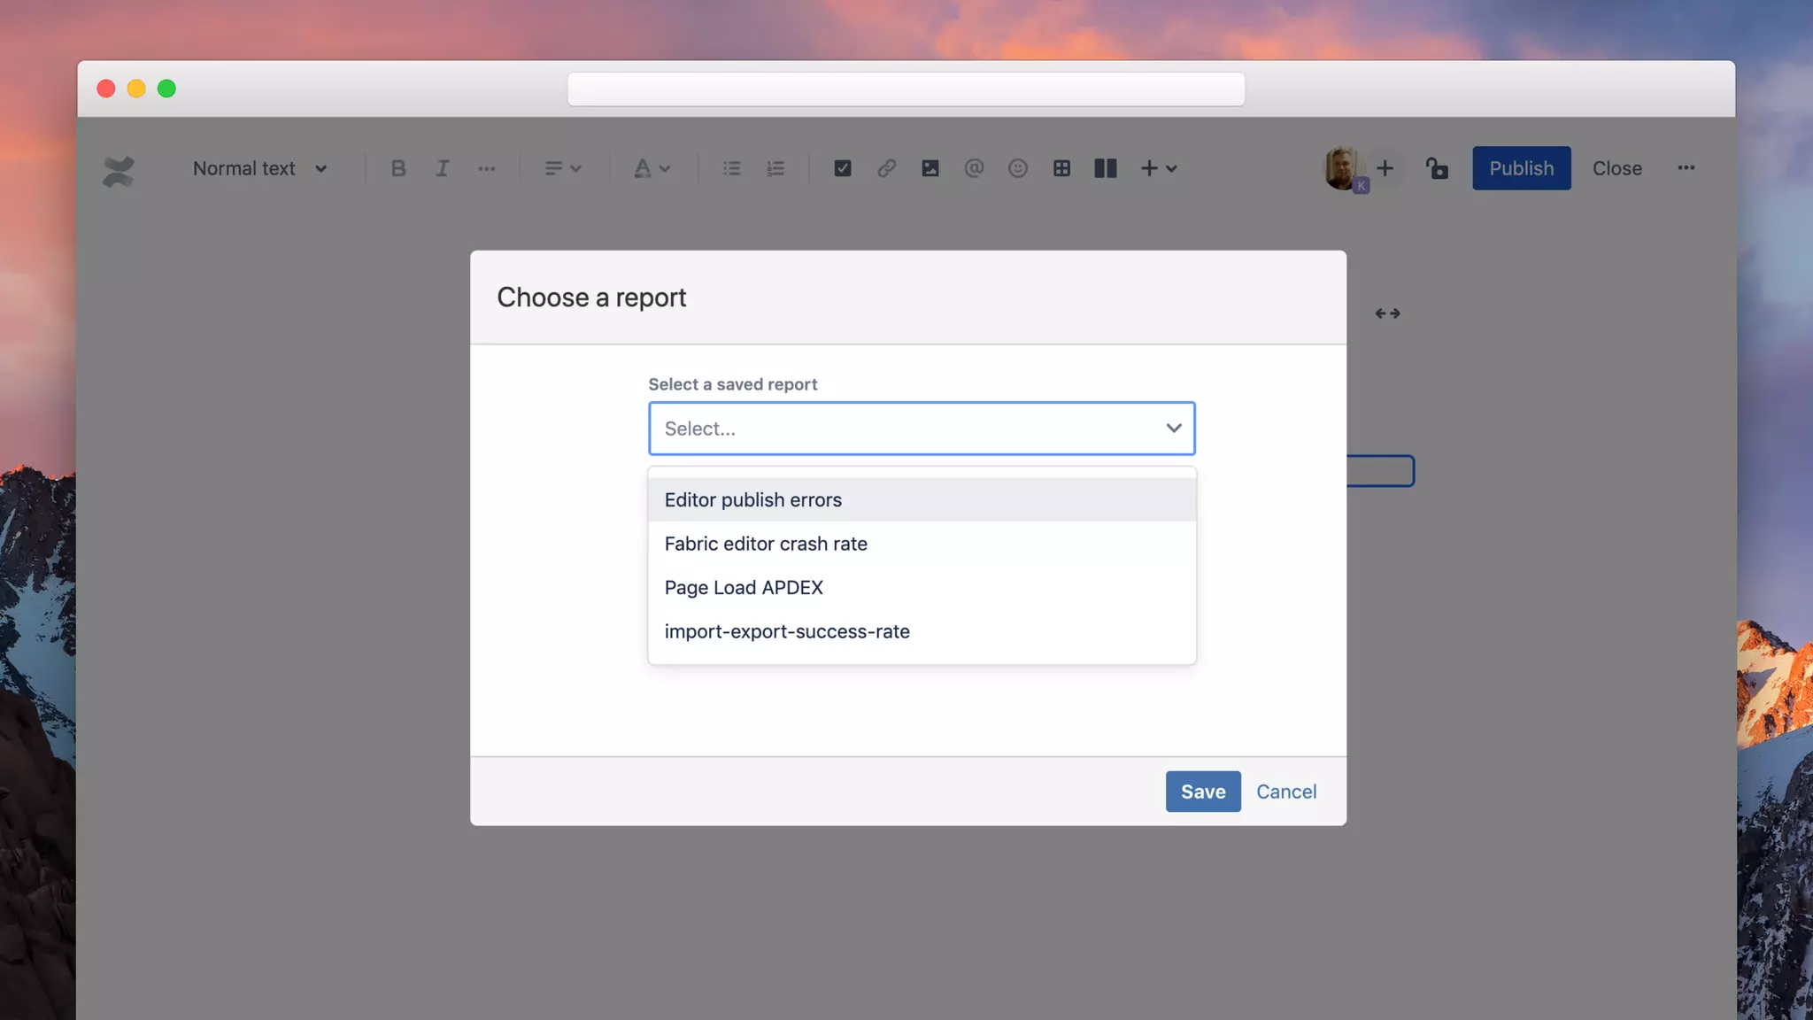Click the page layouts columns icon
This screenshot has height=1020, width=1813.
tap(1105, 168)
